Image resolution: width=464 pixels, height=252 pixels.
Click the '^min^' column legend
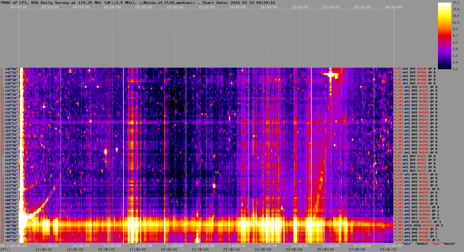407,244
